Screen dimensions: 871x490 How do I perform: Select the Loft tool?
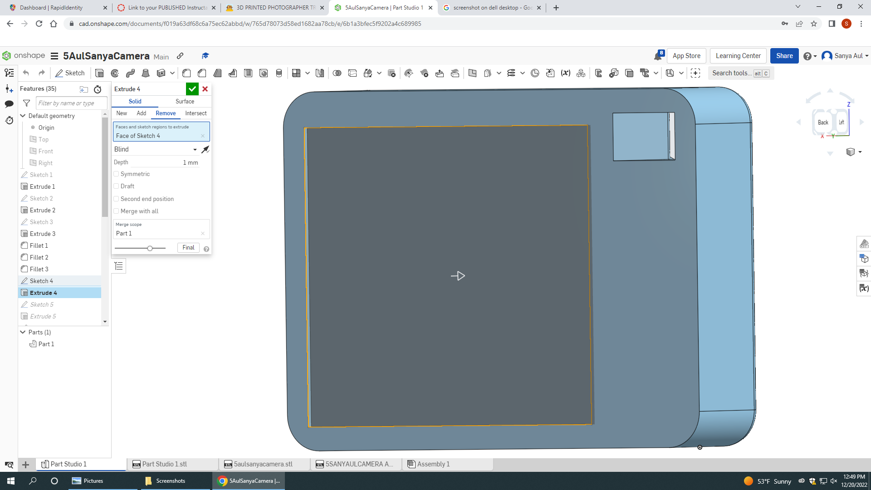[146, 73]
